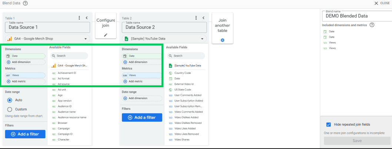
Task: Click the AUT aggregation icon on Views metric
Action: [x=8, y=75]
